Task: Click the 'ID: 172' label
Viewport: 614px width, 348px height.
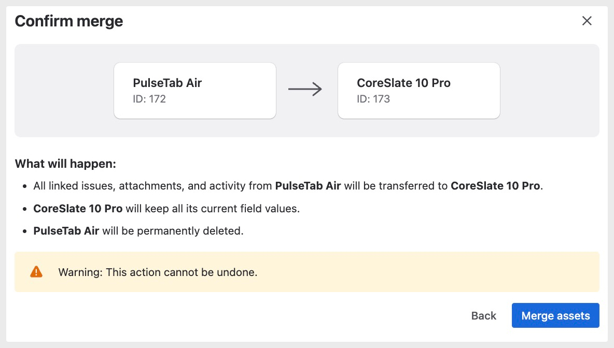Action: pyautogui.click(x=149, y=99)
